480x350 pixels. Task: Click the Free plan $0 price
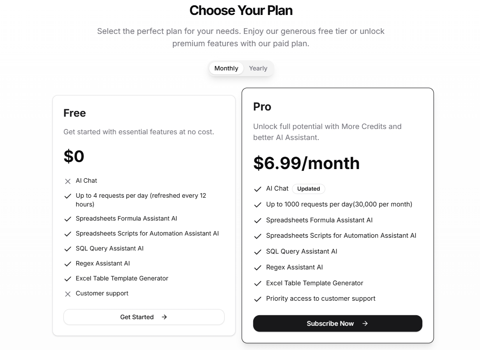click(74, 156)
